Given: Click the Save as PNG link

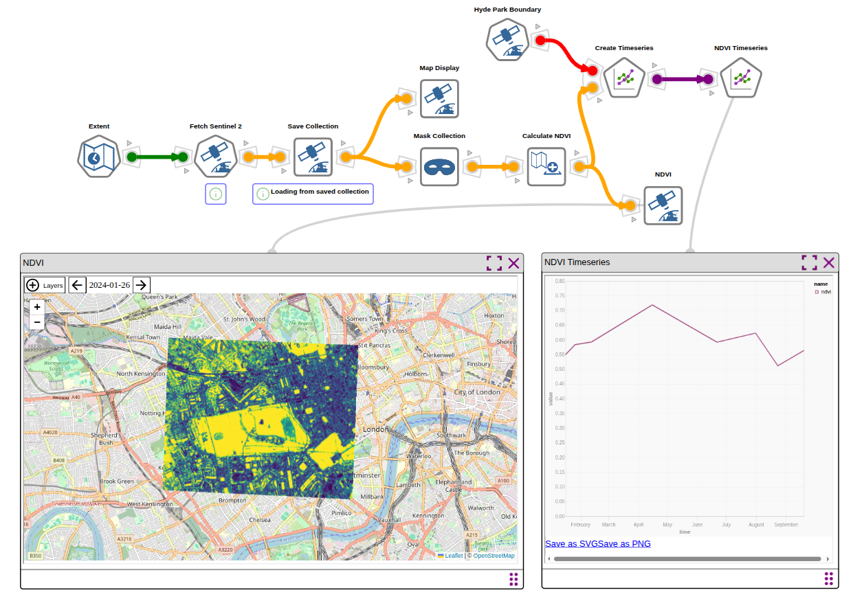Looking at the screenshot, I should tap(624, 544).
